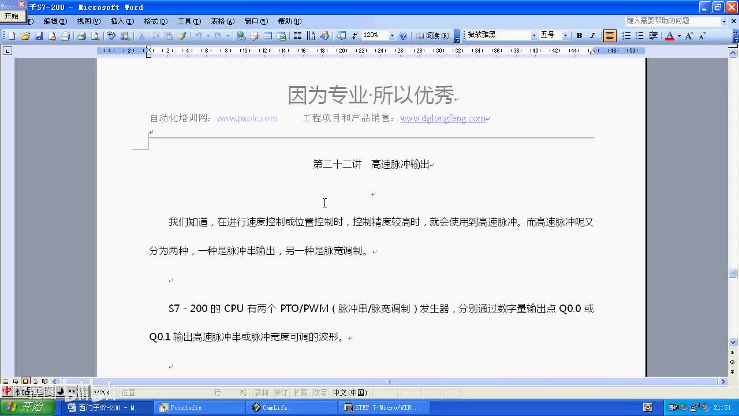
Task: Insert an Excel worksheet
Action: 281,36
